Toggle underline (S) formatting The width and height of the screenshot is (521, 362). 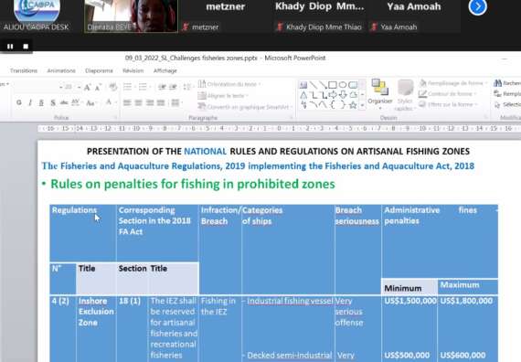41,102
